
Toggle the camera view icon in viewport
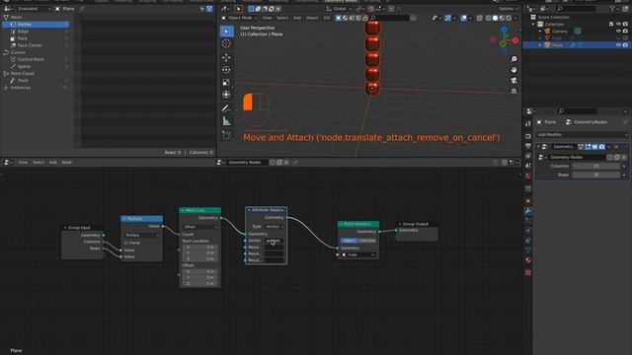point(513,81)
